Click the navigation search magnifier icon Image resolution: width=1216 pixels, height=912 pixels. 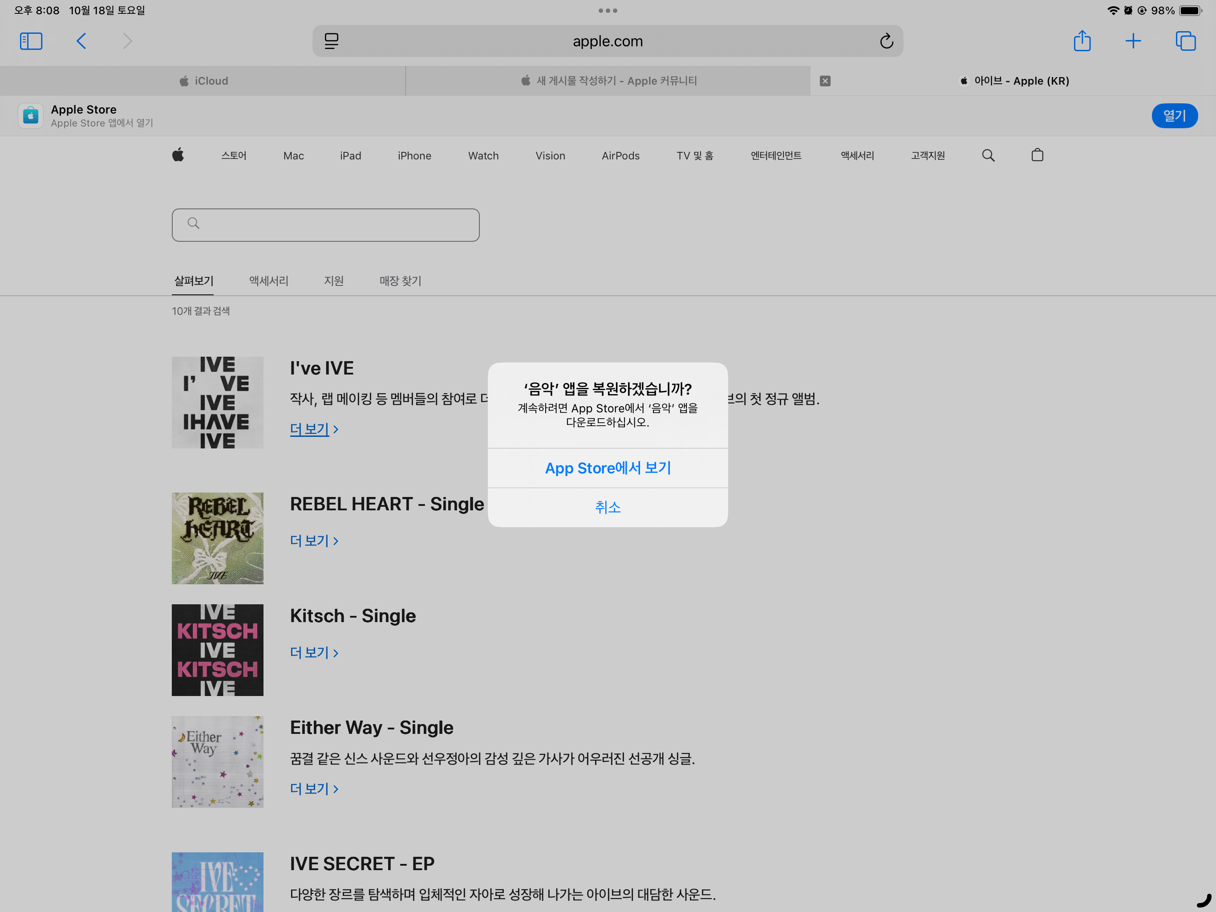click(x=988, y=156)
